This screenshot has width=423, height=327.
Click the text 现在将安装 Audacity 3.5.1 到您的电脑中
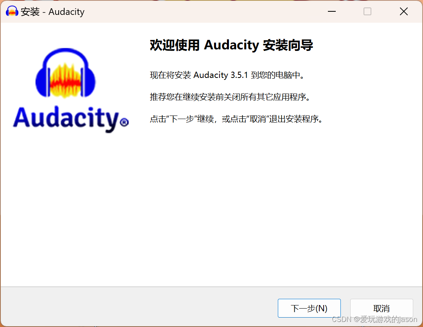[x=227, y=75]
